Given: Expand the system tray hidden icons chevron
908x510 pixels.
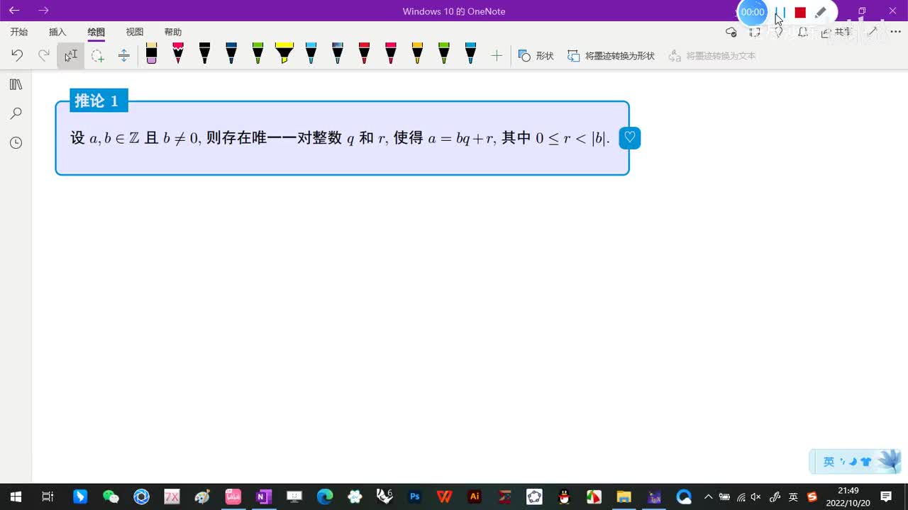Looking at the screenshot, I should 708,497.
